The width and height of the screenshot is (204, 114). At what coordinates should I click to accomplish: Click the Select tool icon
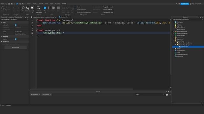tap(32, 8)
